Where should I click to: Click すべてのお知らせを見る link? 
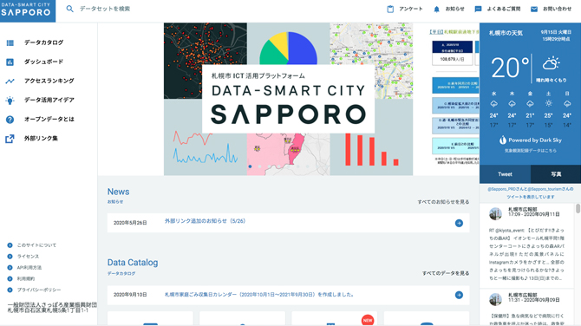443,202
